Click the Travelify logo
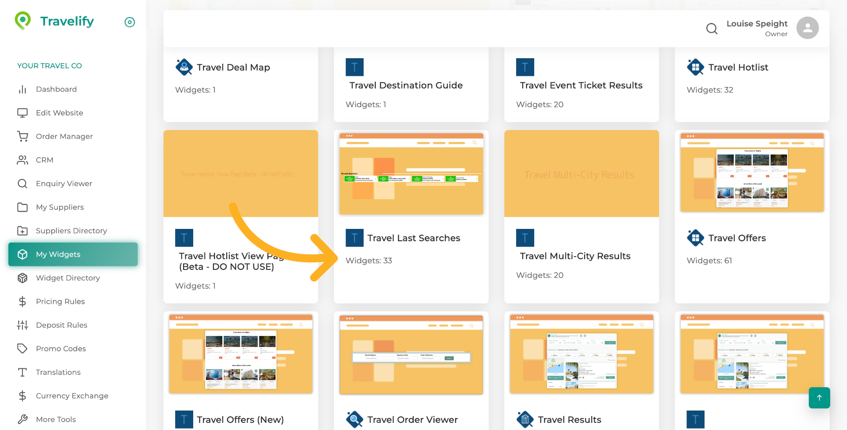 pos(54,21)
